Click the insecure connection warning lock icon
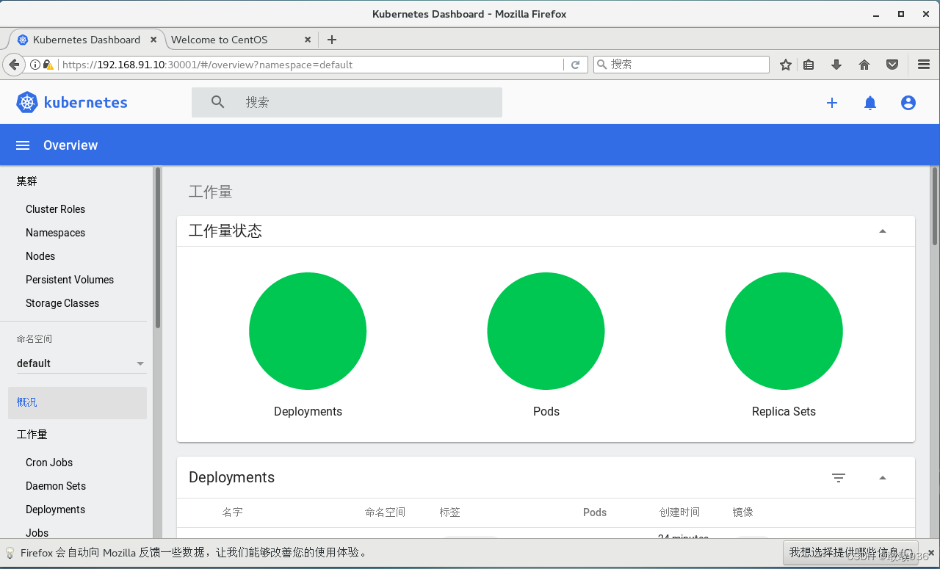The image size is (940, 569). [48, 65]
